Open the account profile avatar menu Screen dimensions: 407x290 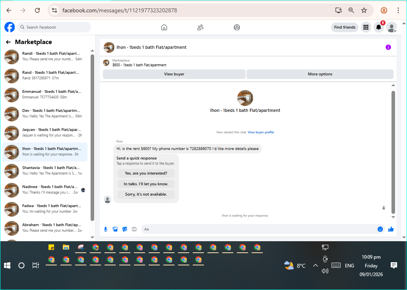click(391, 27)
